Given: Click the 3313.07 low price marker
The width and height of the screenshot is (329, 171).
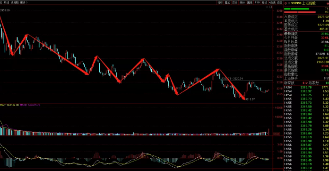Looking at the screenshot, I should click(250, 99).
